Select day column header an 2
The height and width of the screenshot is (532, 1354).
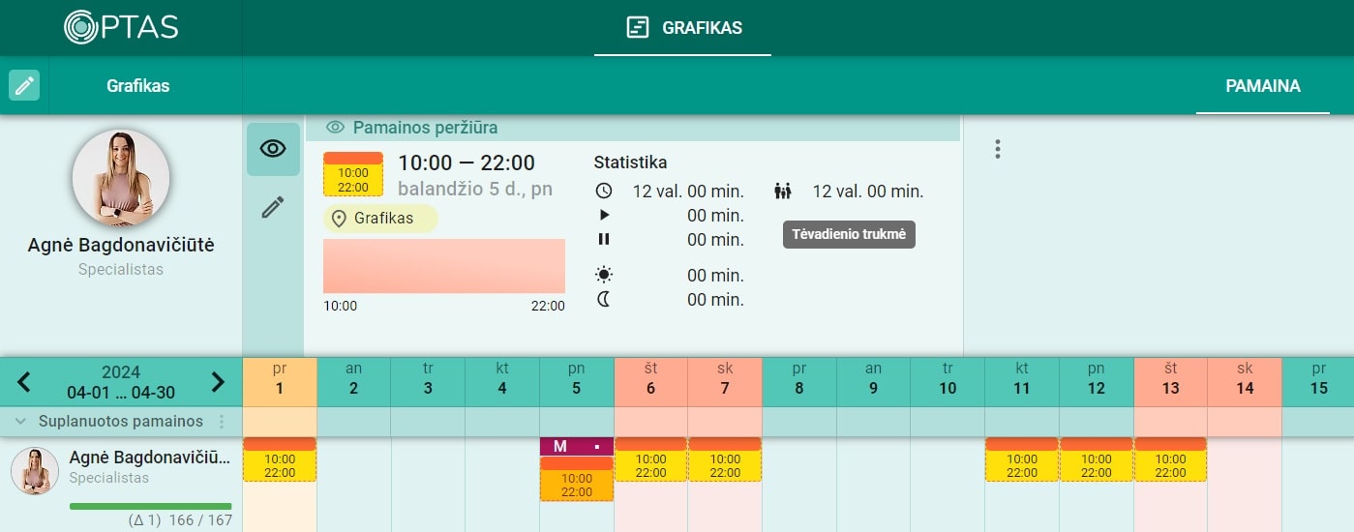tap(354, 381)
